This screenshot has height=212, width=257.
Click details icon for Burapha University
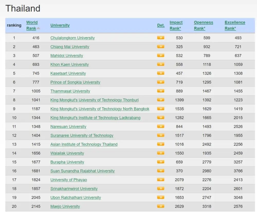point(161,162)
